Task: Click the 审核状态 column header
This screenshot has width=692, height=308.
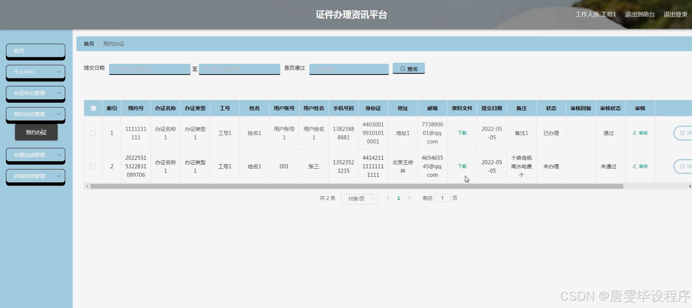Action: point(611,108)
